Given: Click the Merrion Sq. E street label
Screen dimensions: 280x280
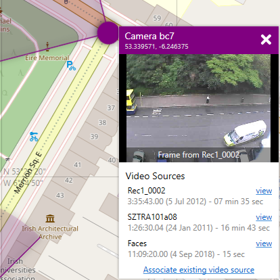Looking at the screenshot, I should (28, 172).
